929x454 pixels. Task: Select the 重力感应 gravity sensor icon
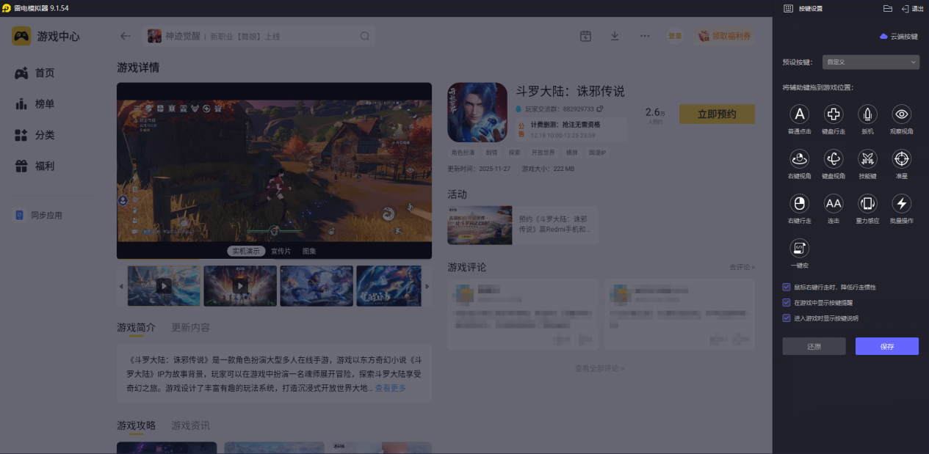[867, 203]
